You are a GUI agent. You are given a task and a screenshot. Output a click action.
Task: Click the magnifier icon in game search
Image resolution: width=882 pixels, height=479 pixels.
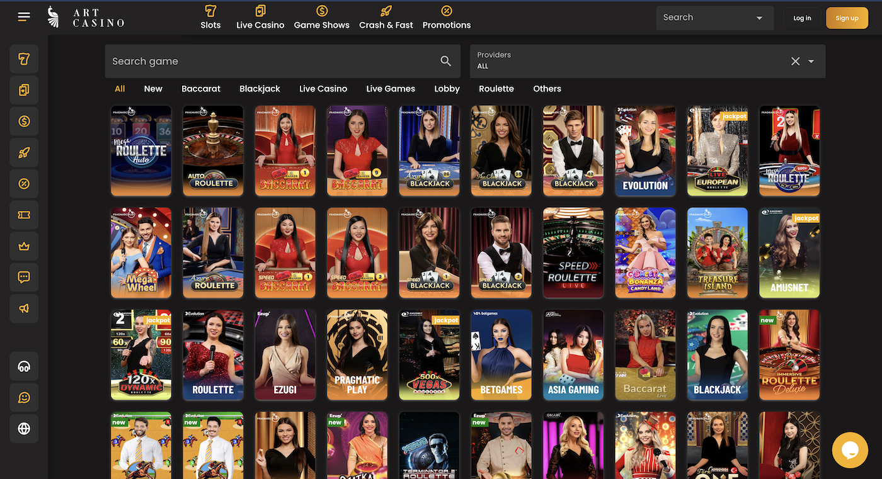click(x=445, y=61)
